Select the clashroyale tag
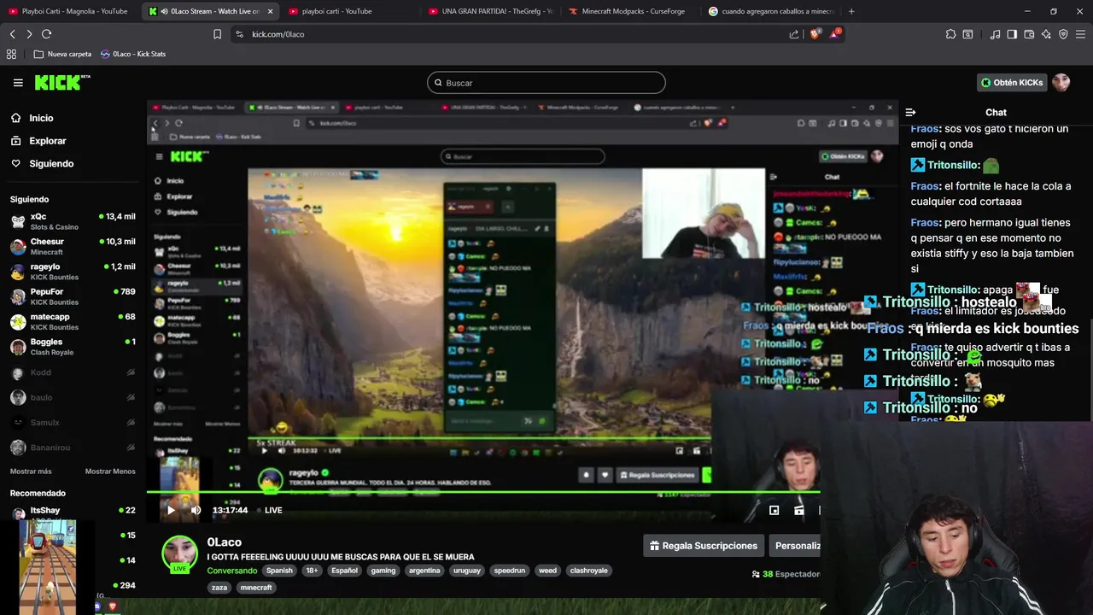Screen dimensions: 1093x615 588,571
